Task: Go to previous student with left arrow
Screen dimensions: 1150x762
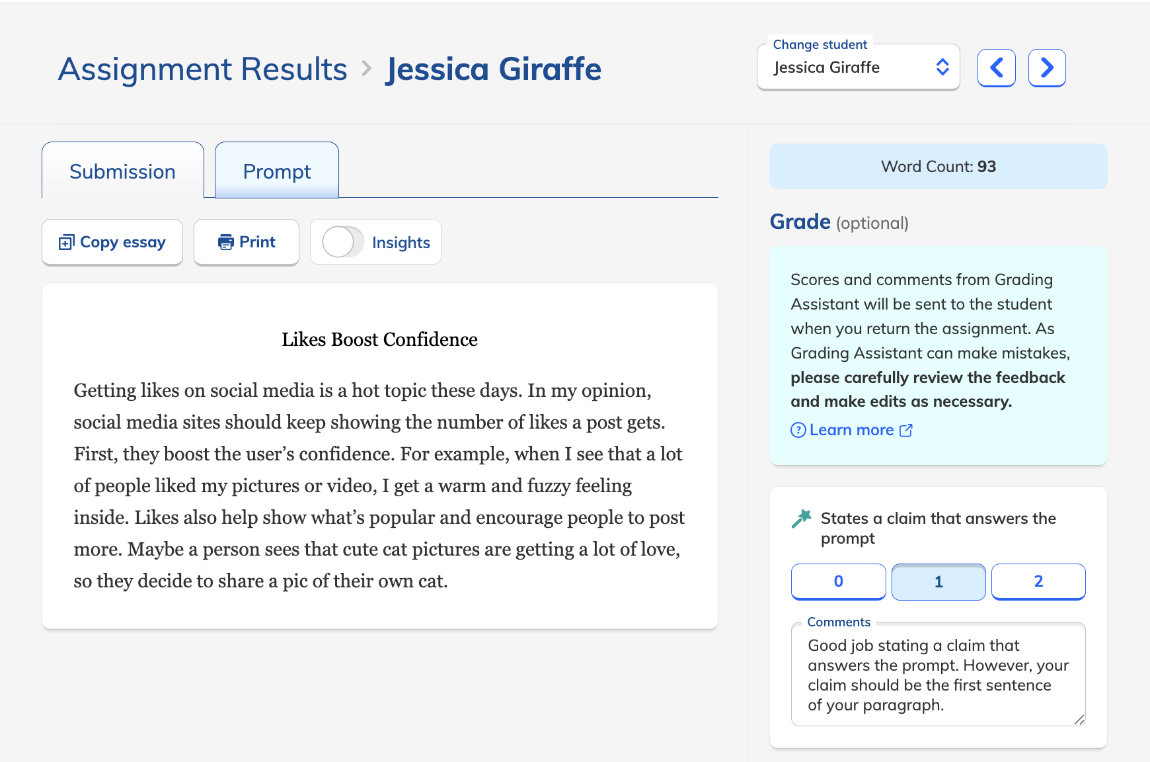Action: (997, 67)
